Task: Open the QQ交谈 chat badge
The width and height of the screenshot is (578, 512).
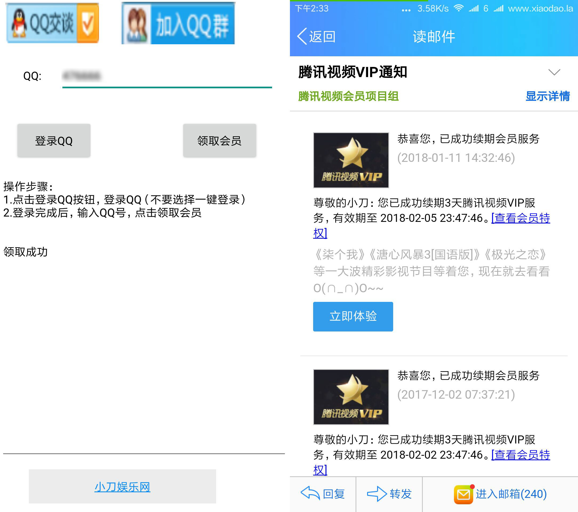Action: 53,23
